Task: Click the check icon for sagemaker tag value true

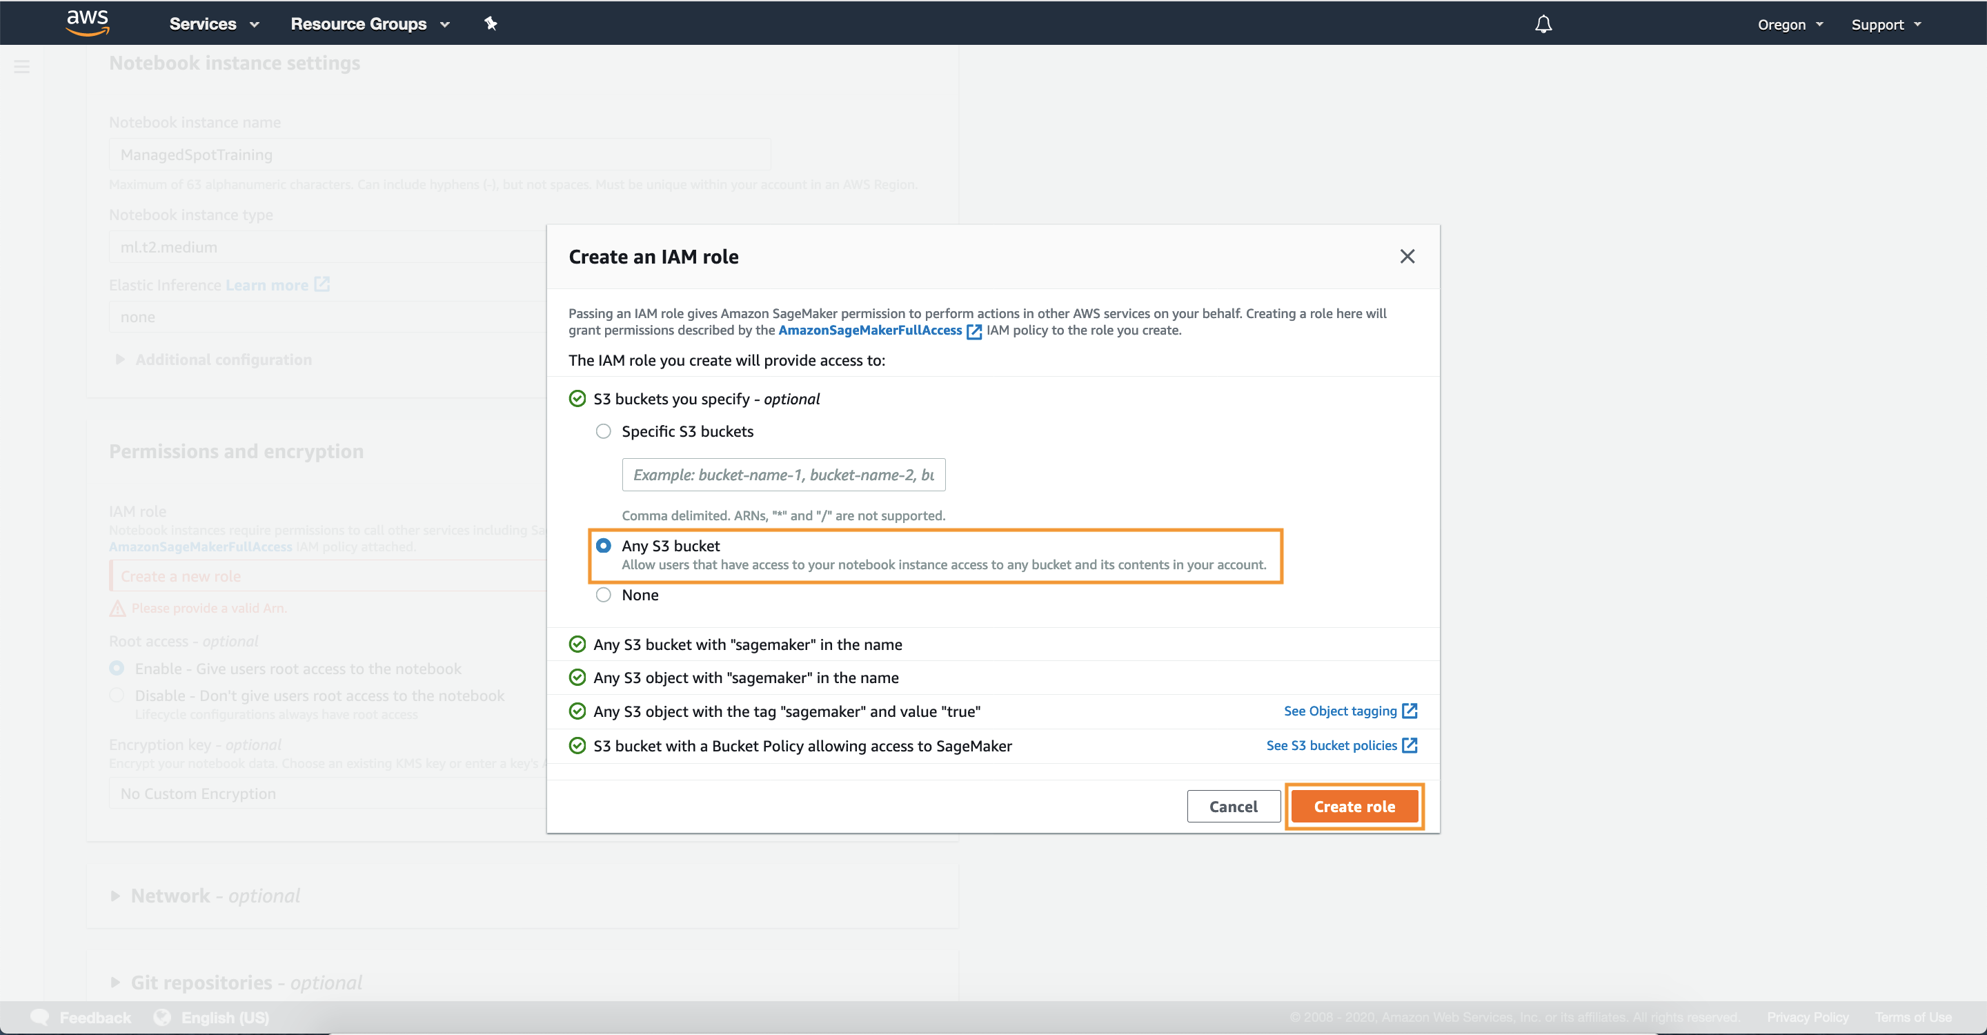Action: coord(577,711)
